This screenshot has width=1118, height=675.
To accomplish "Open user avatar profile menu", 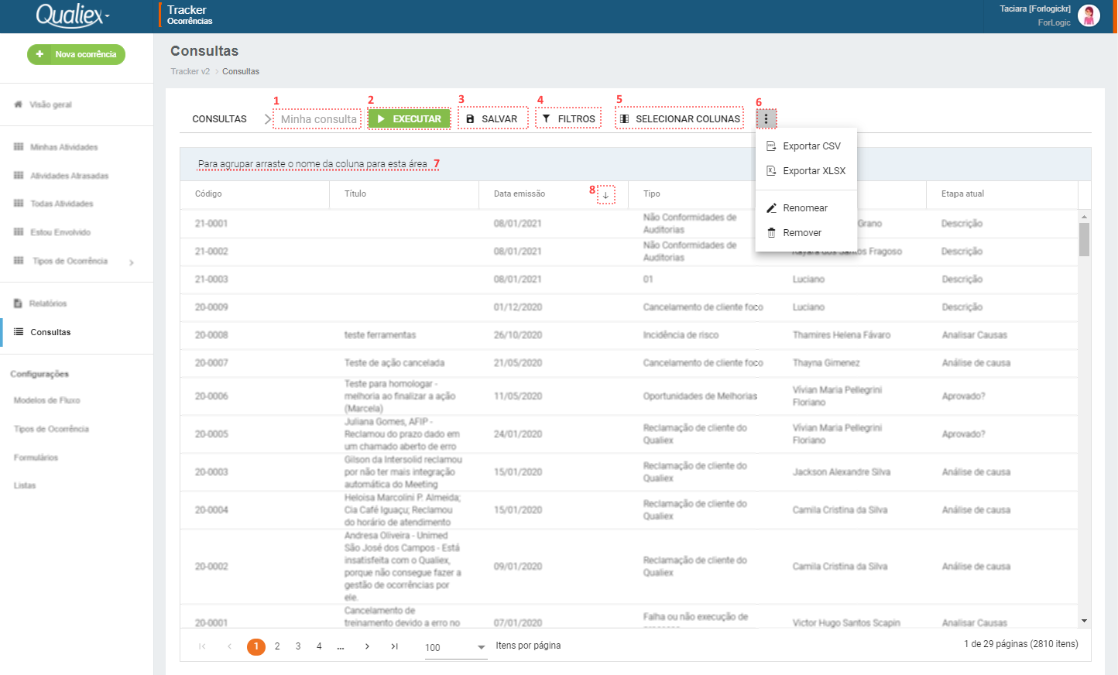I will (1089, 15).
